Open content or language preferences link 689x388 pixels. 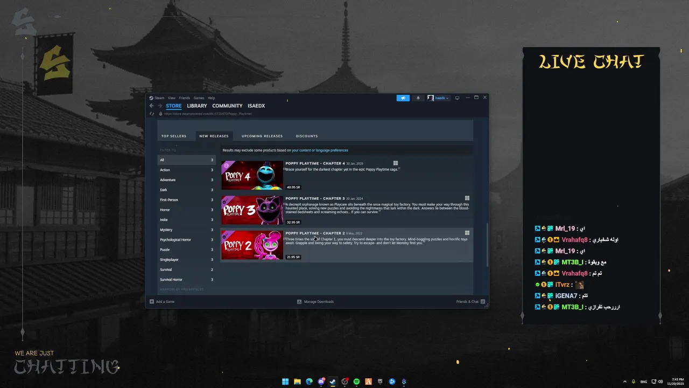[320, 150]
